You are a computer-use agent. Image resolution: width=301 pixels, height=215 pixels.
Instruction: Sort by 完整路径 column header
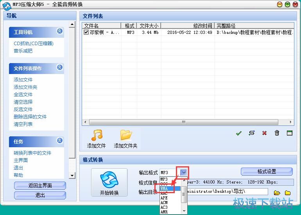(x=254, y=26)
